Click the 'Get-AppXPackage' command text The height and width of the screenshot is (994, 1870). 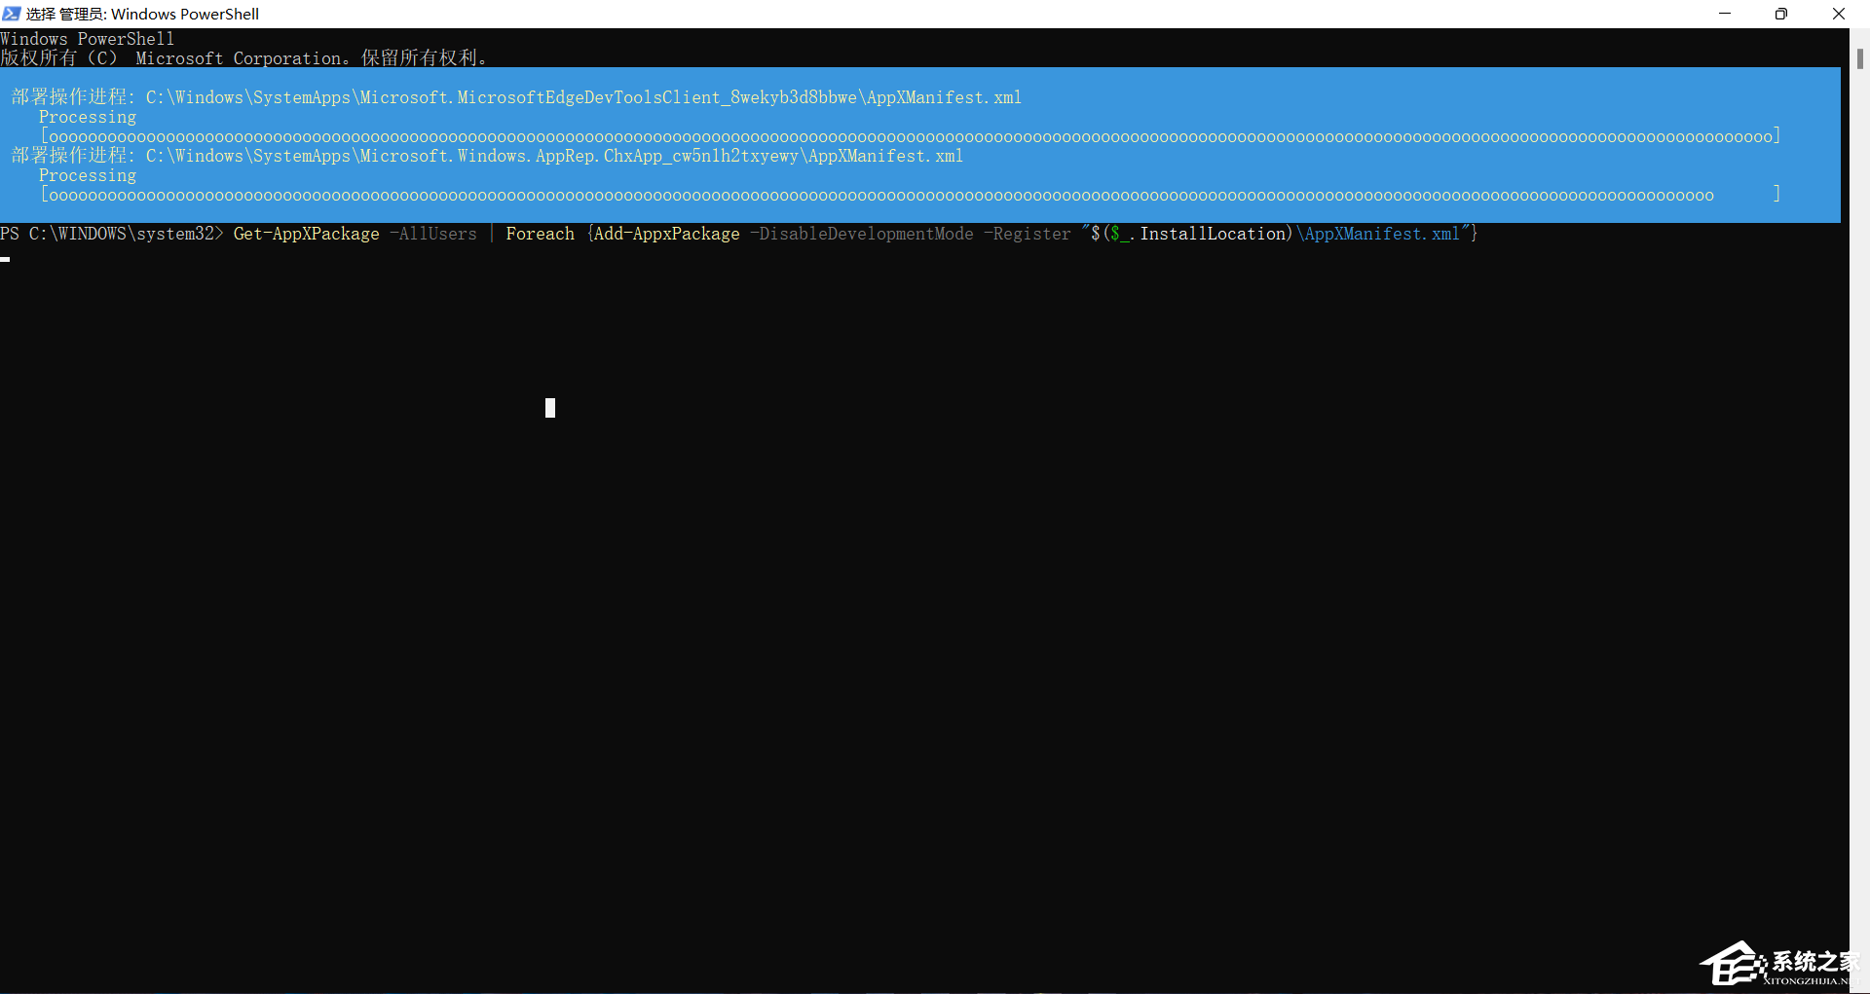coord(307,234)
